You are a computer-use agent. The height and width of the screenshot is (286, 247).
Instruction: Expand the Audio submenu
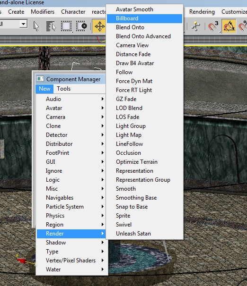click(71, 99)
